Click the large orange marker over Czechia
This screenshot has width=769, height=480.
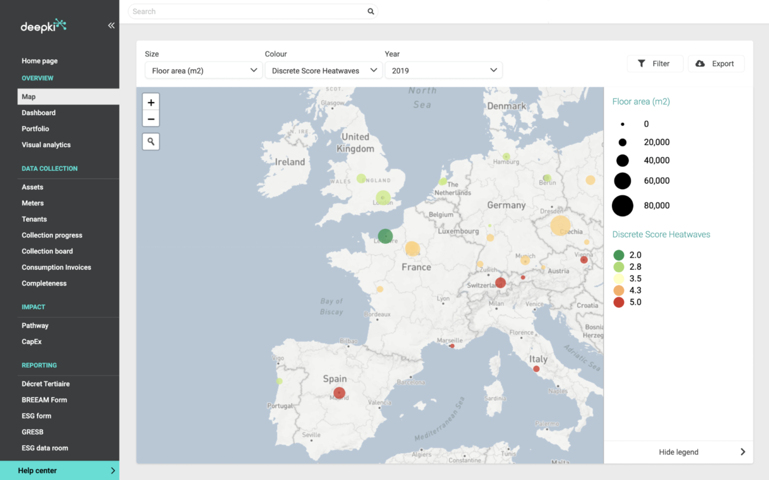point(560,226)
